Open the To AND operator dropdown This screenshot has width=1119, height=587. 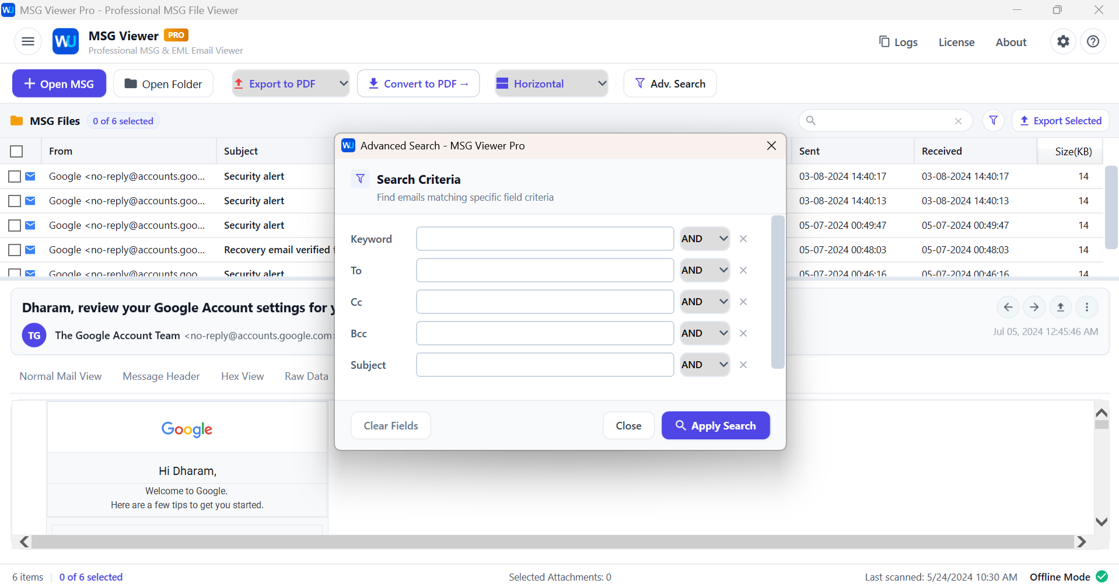click(705, 270)
